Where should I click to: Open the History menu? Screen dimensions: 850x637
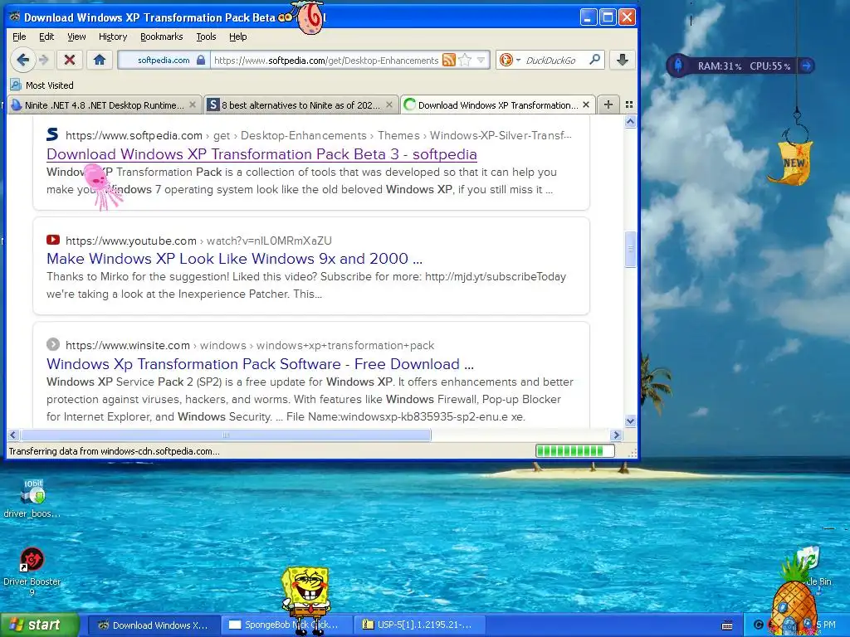(113, 36)
